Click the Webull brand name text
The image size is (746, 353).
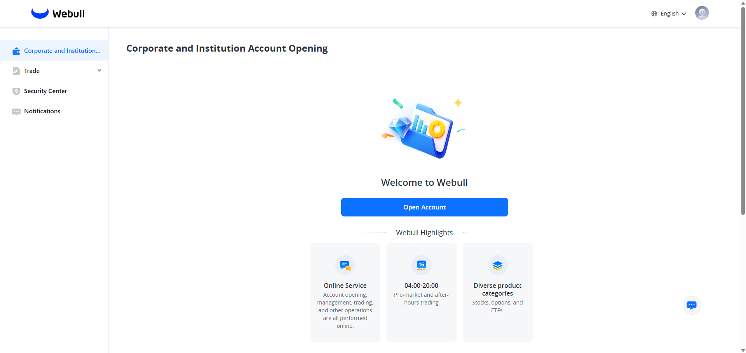(x=68, y=14)
